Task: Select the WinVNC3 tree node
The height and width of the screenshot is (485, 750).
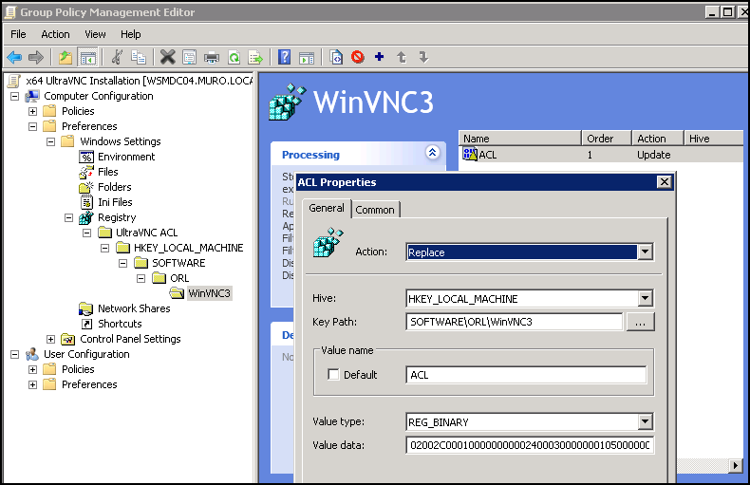Action: tap(209, 293)
